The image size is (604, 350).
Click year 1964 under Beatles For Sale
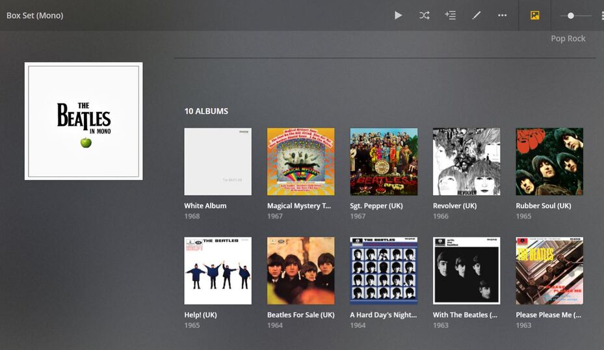click(x=275, y=325)
